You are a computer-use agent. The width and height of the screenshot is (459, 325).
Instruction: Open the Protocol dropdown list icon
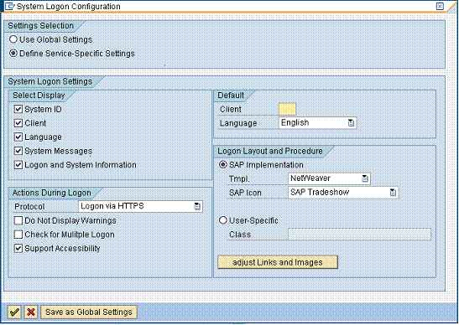tap(197, 206)
